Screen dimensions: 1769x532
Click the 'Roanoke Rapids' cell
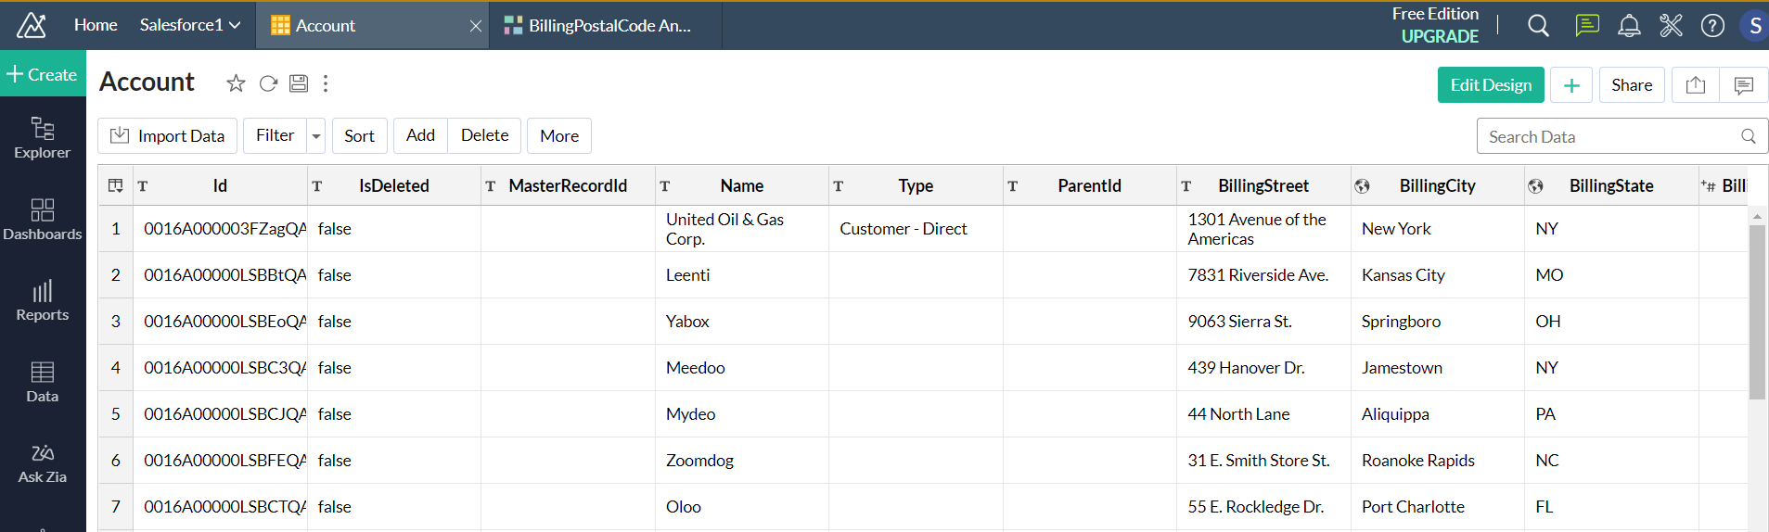[1438, 461]
